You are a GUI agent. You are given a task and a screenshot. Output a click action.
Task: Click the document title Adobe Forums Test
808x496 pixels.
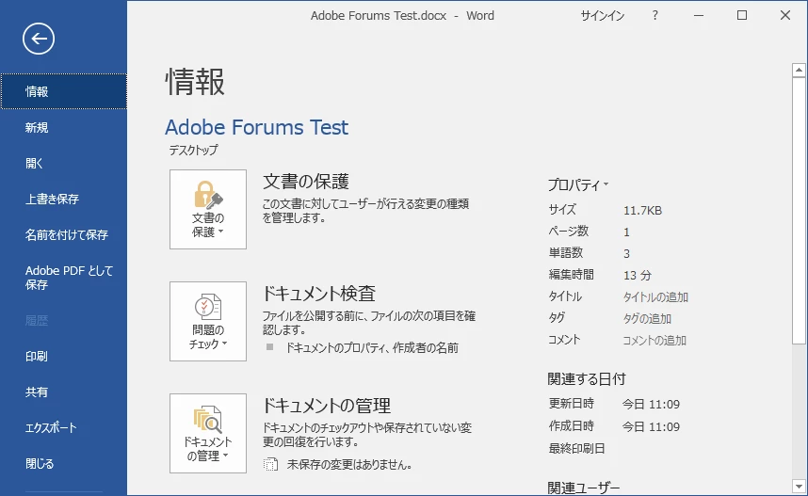[x=257, y=127]
